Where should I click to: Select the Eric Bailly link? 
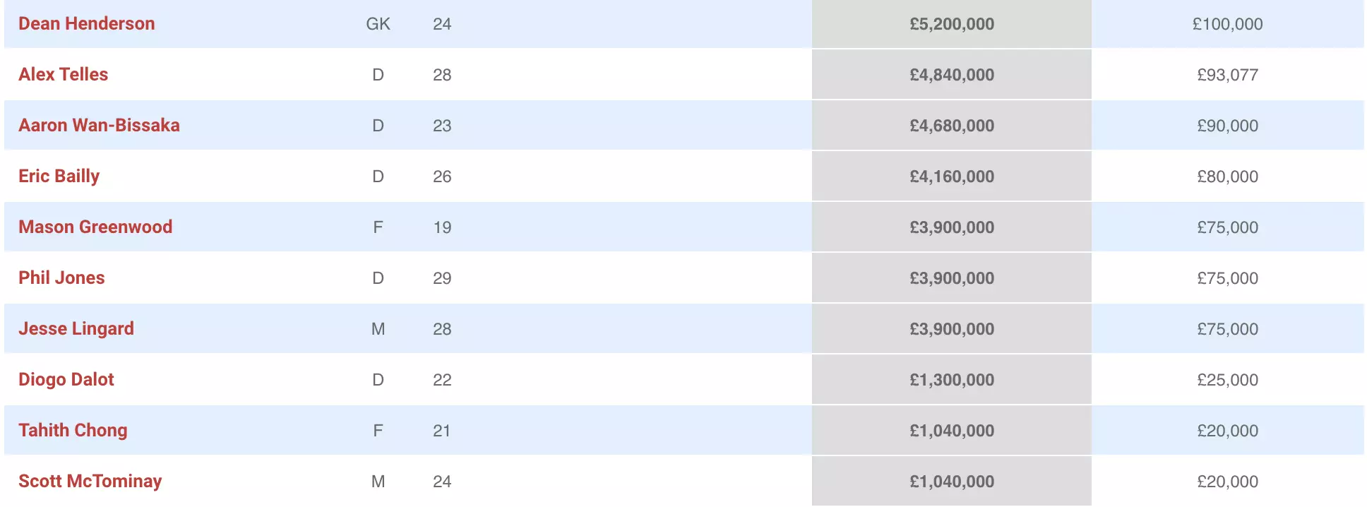59,177
